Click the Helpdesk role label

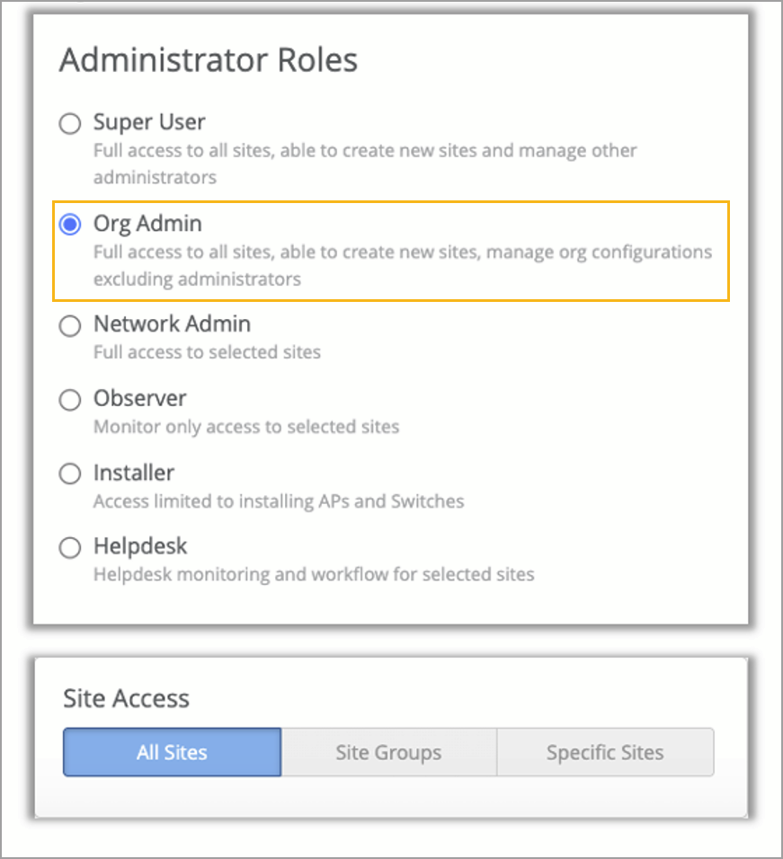point(140,546)
